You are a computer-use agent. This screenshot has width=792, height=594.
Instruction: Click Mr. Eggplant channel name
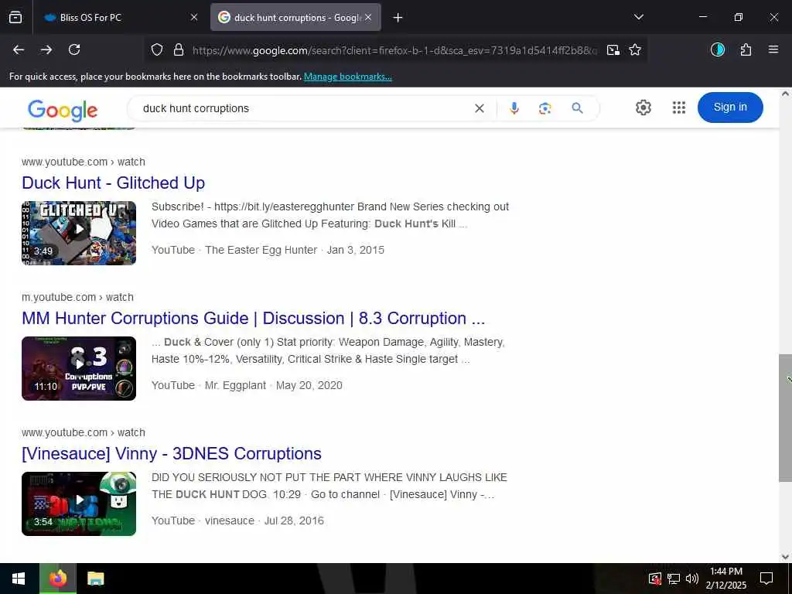(235, 385)
